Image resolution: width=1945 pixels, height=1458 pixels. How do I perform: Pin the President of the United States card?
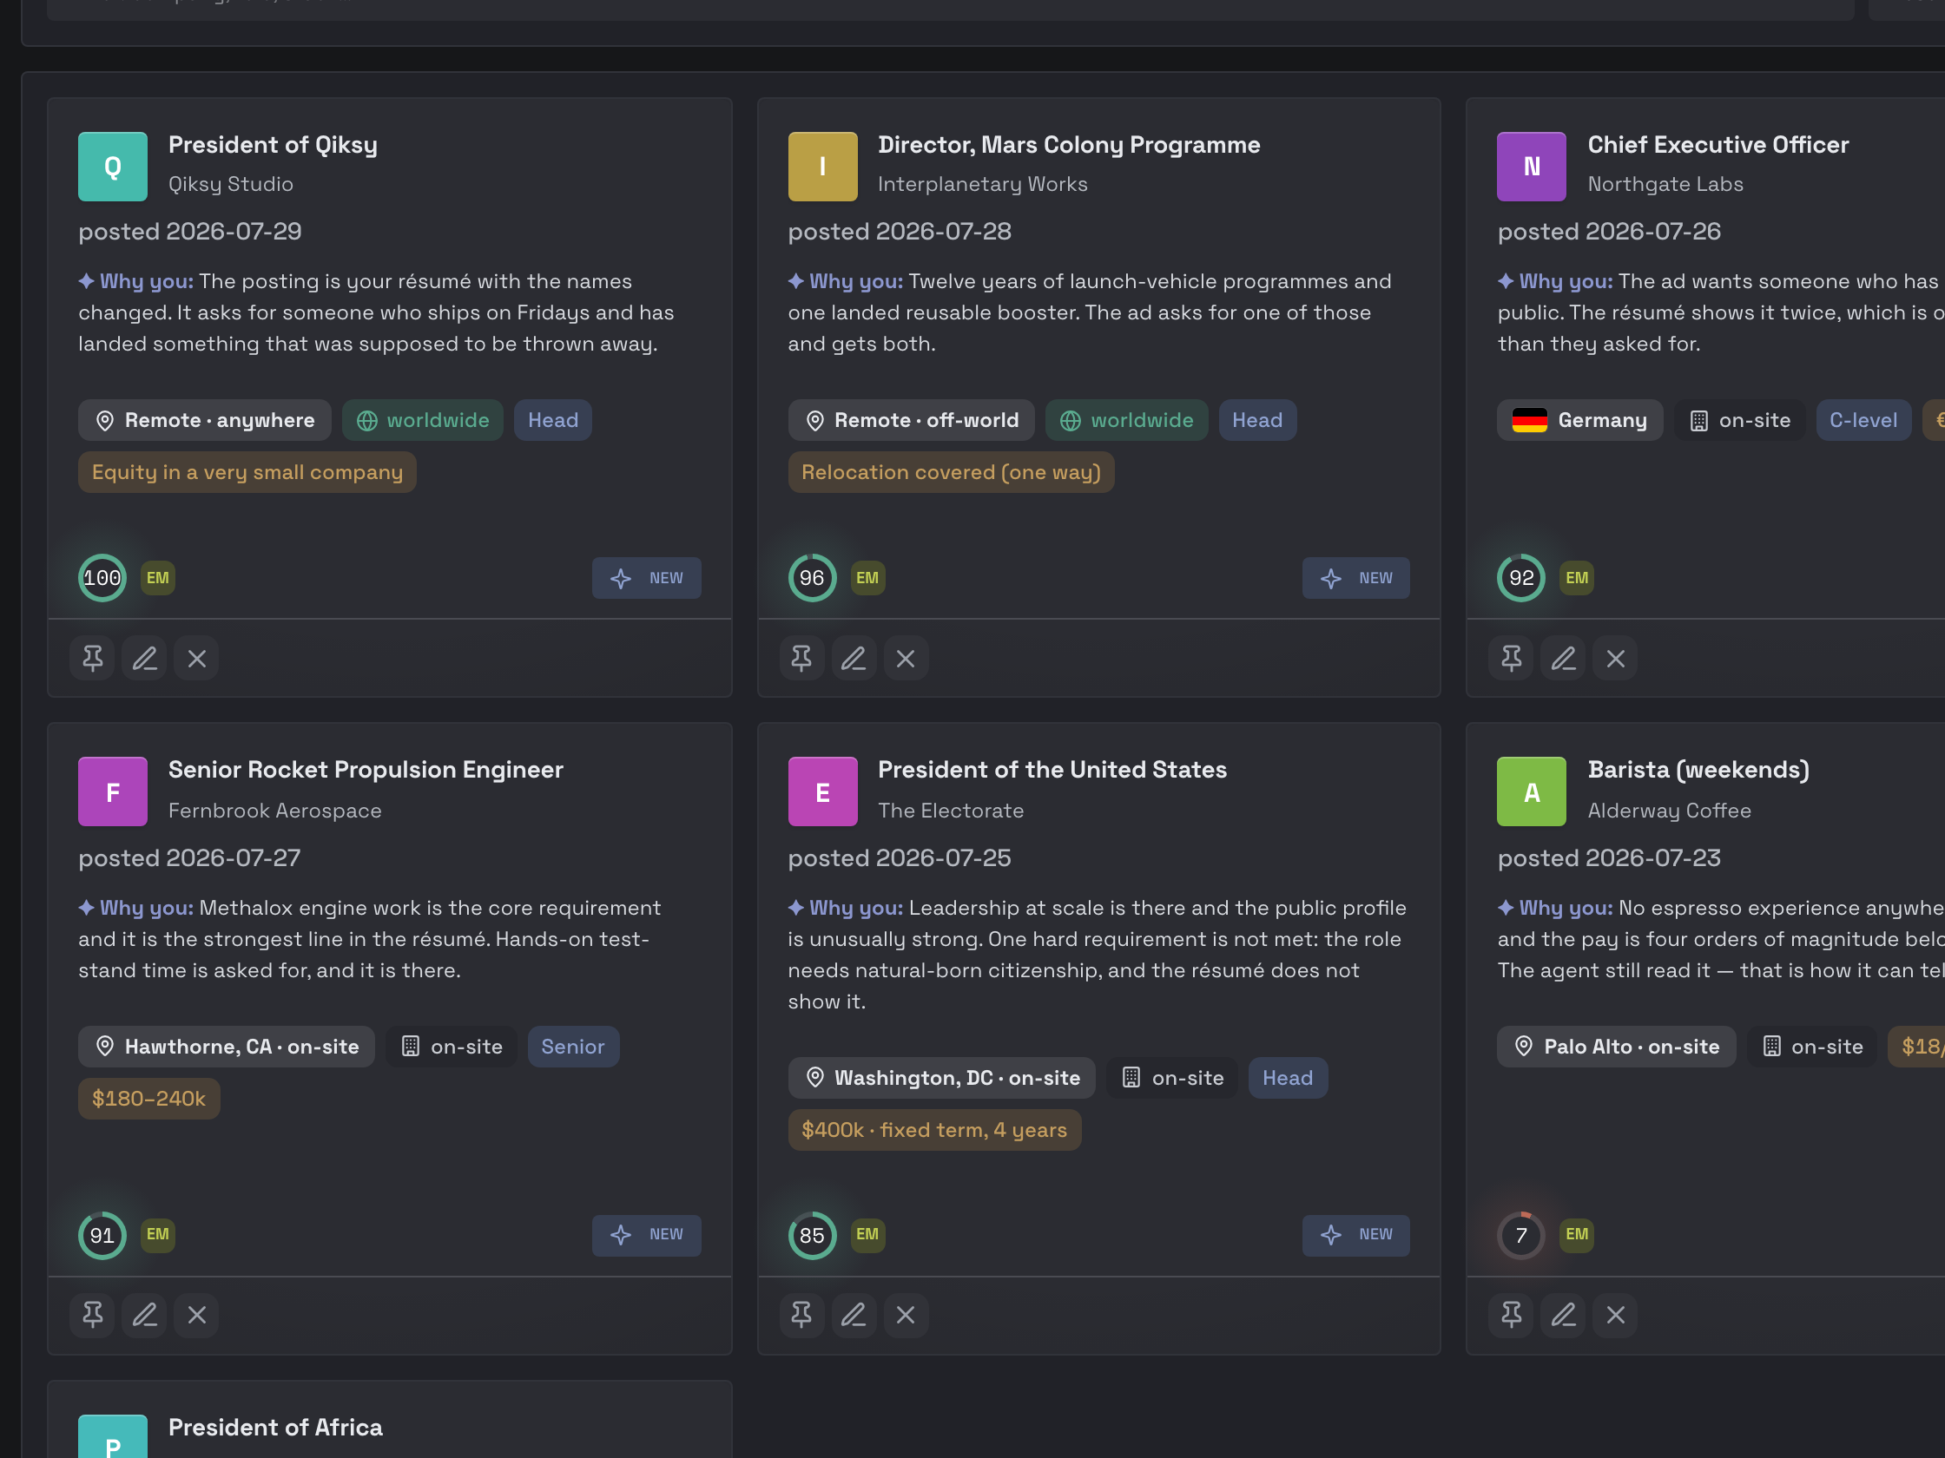point(801,1315)
